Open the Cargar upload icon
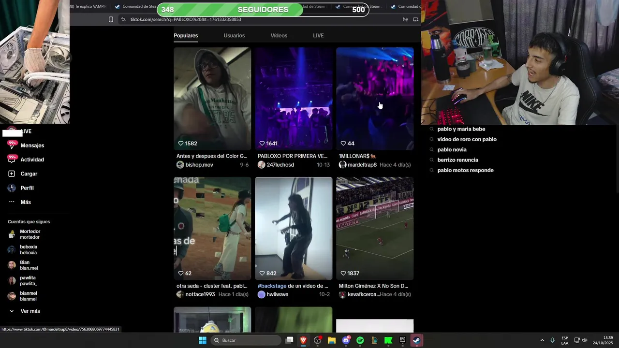This screenshot has width=619, height=348. 12,174
